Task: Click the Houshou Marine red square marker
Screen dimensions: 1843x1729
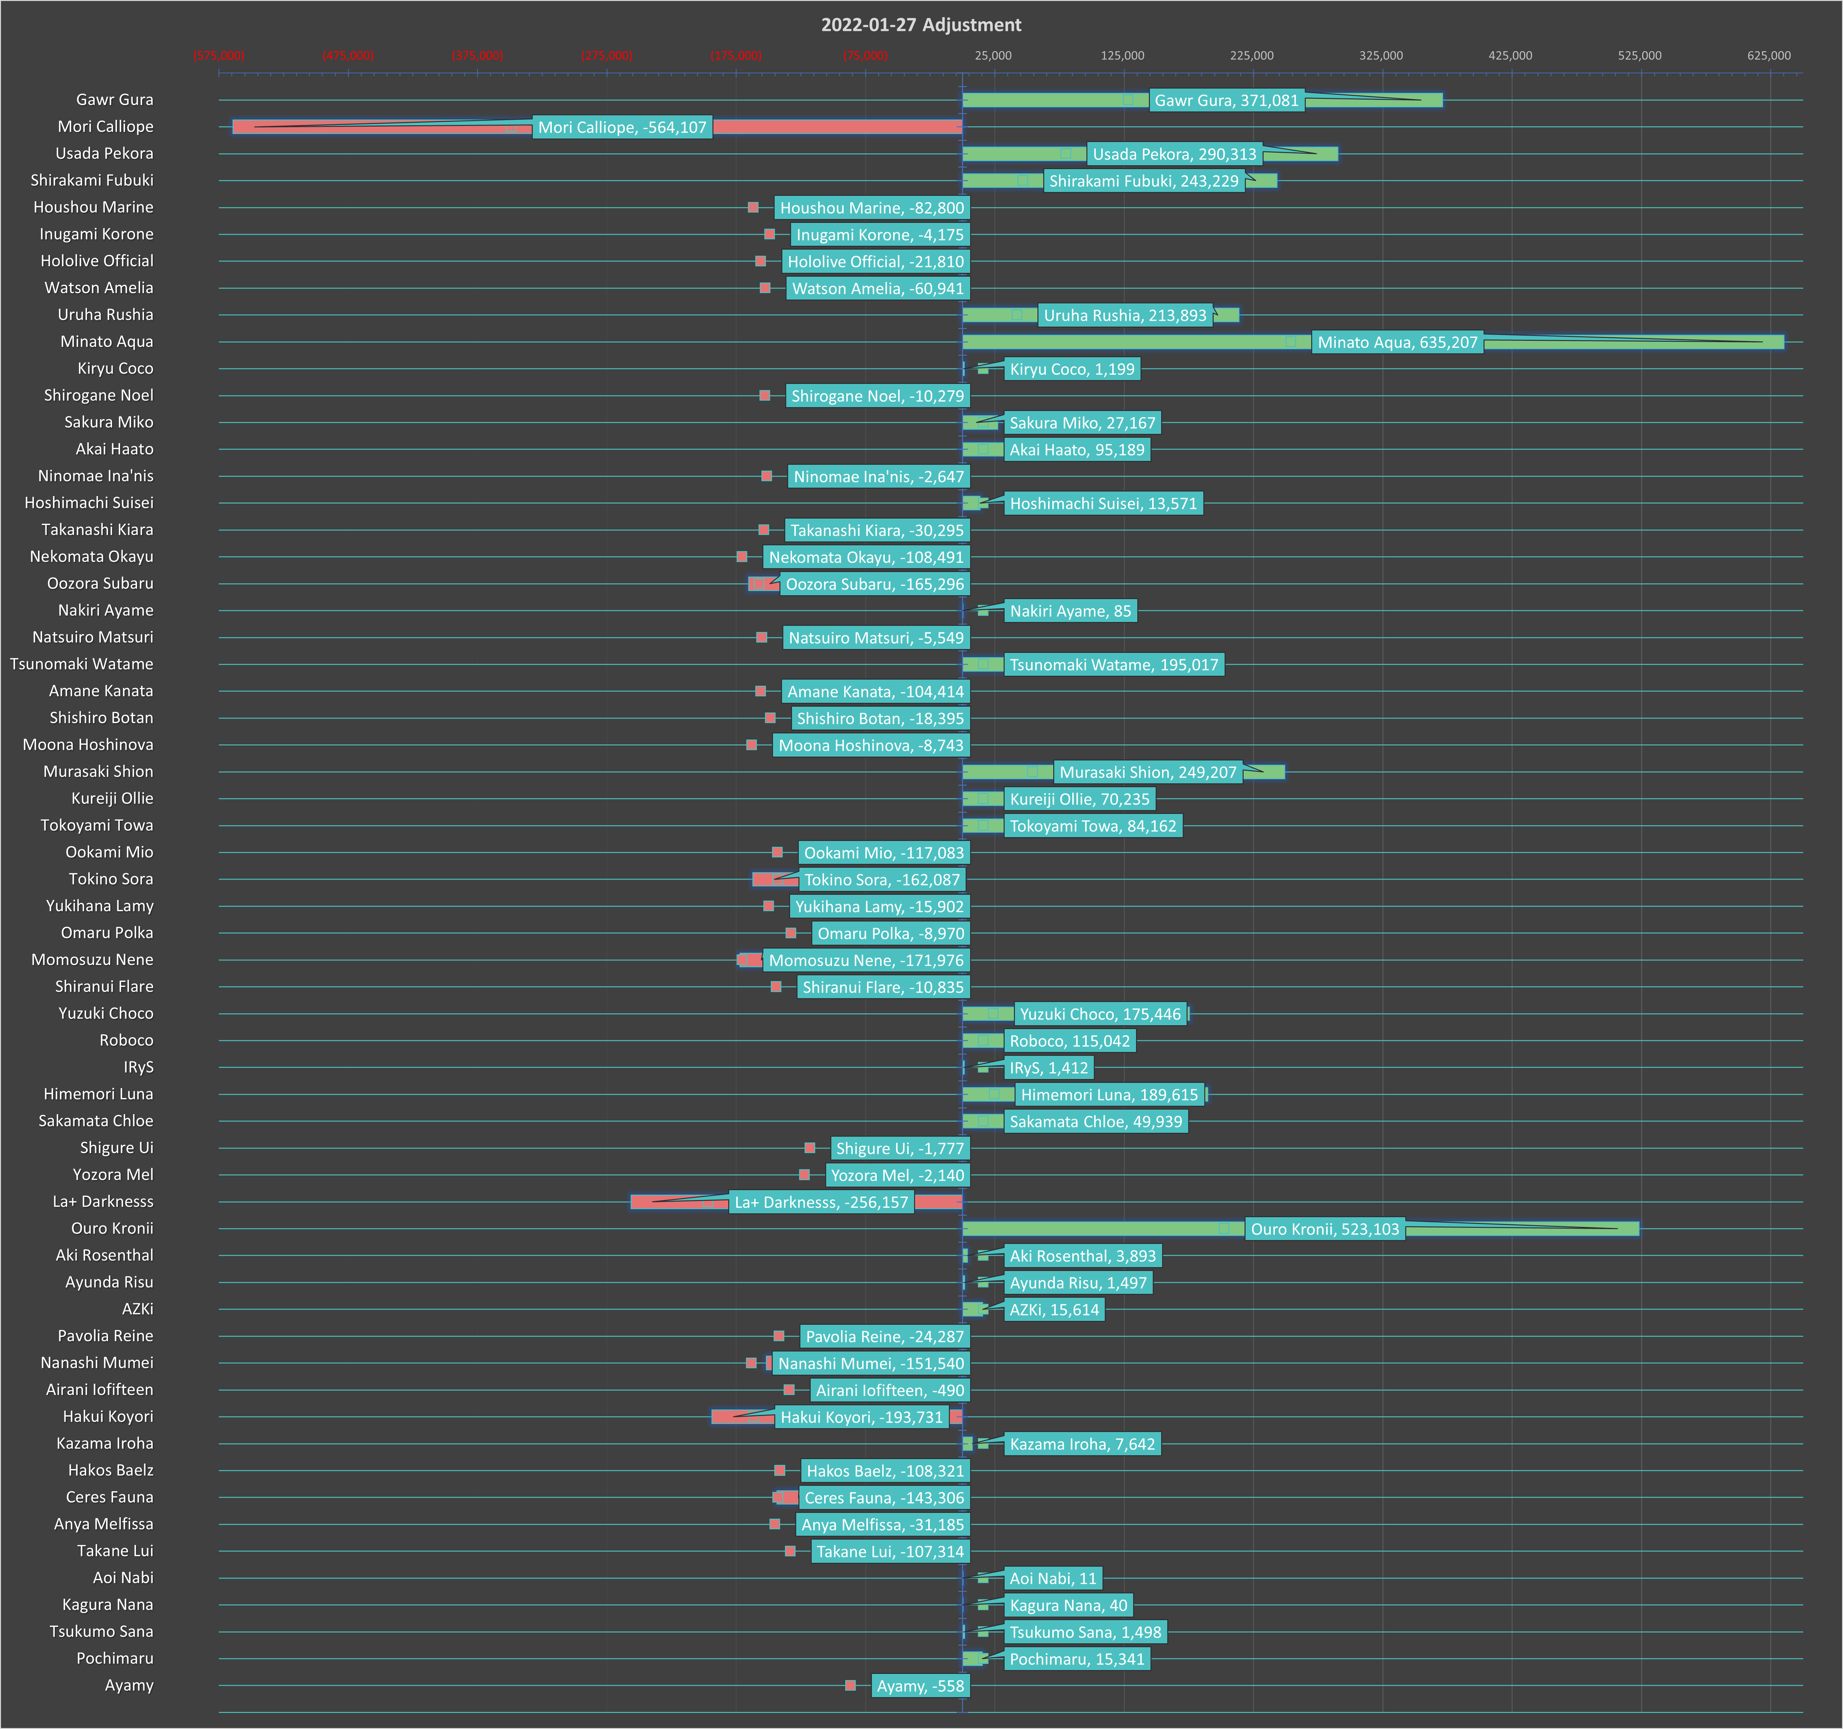Action: pyautogui.click(x=753, y=208)
